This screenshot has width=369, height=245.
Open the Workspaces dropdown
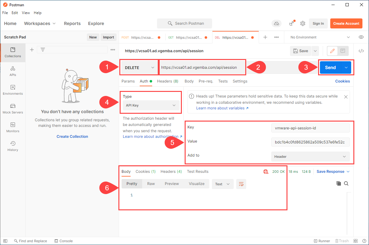pos(40,23)
